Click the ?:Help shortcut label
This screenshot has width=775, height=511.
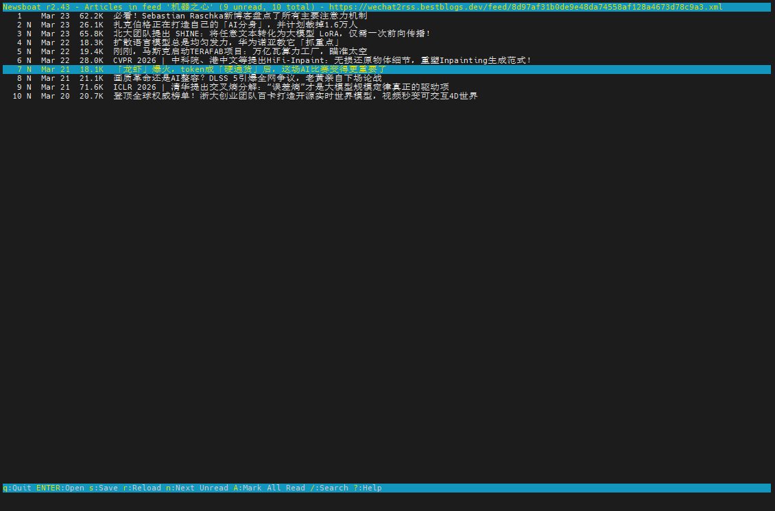point(368,488)
